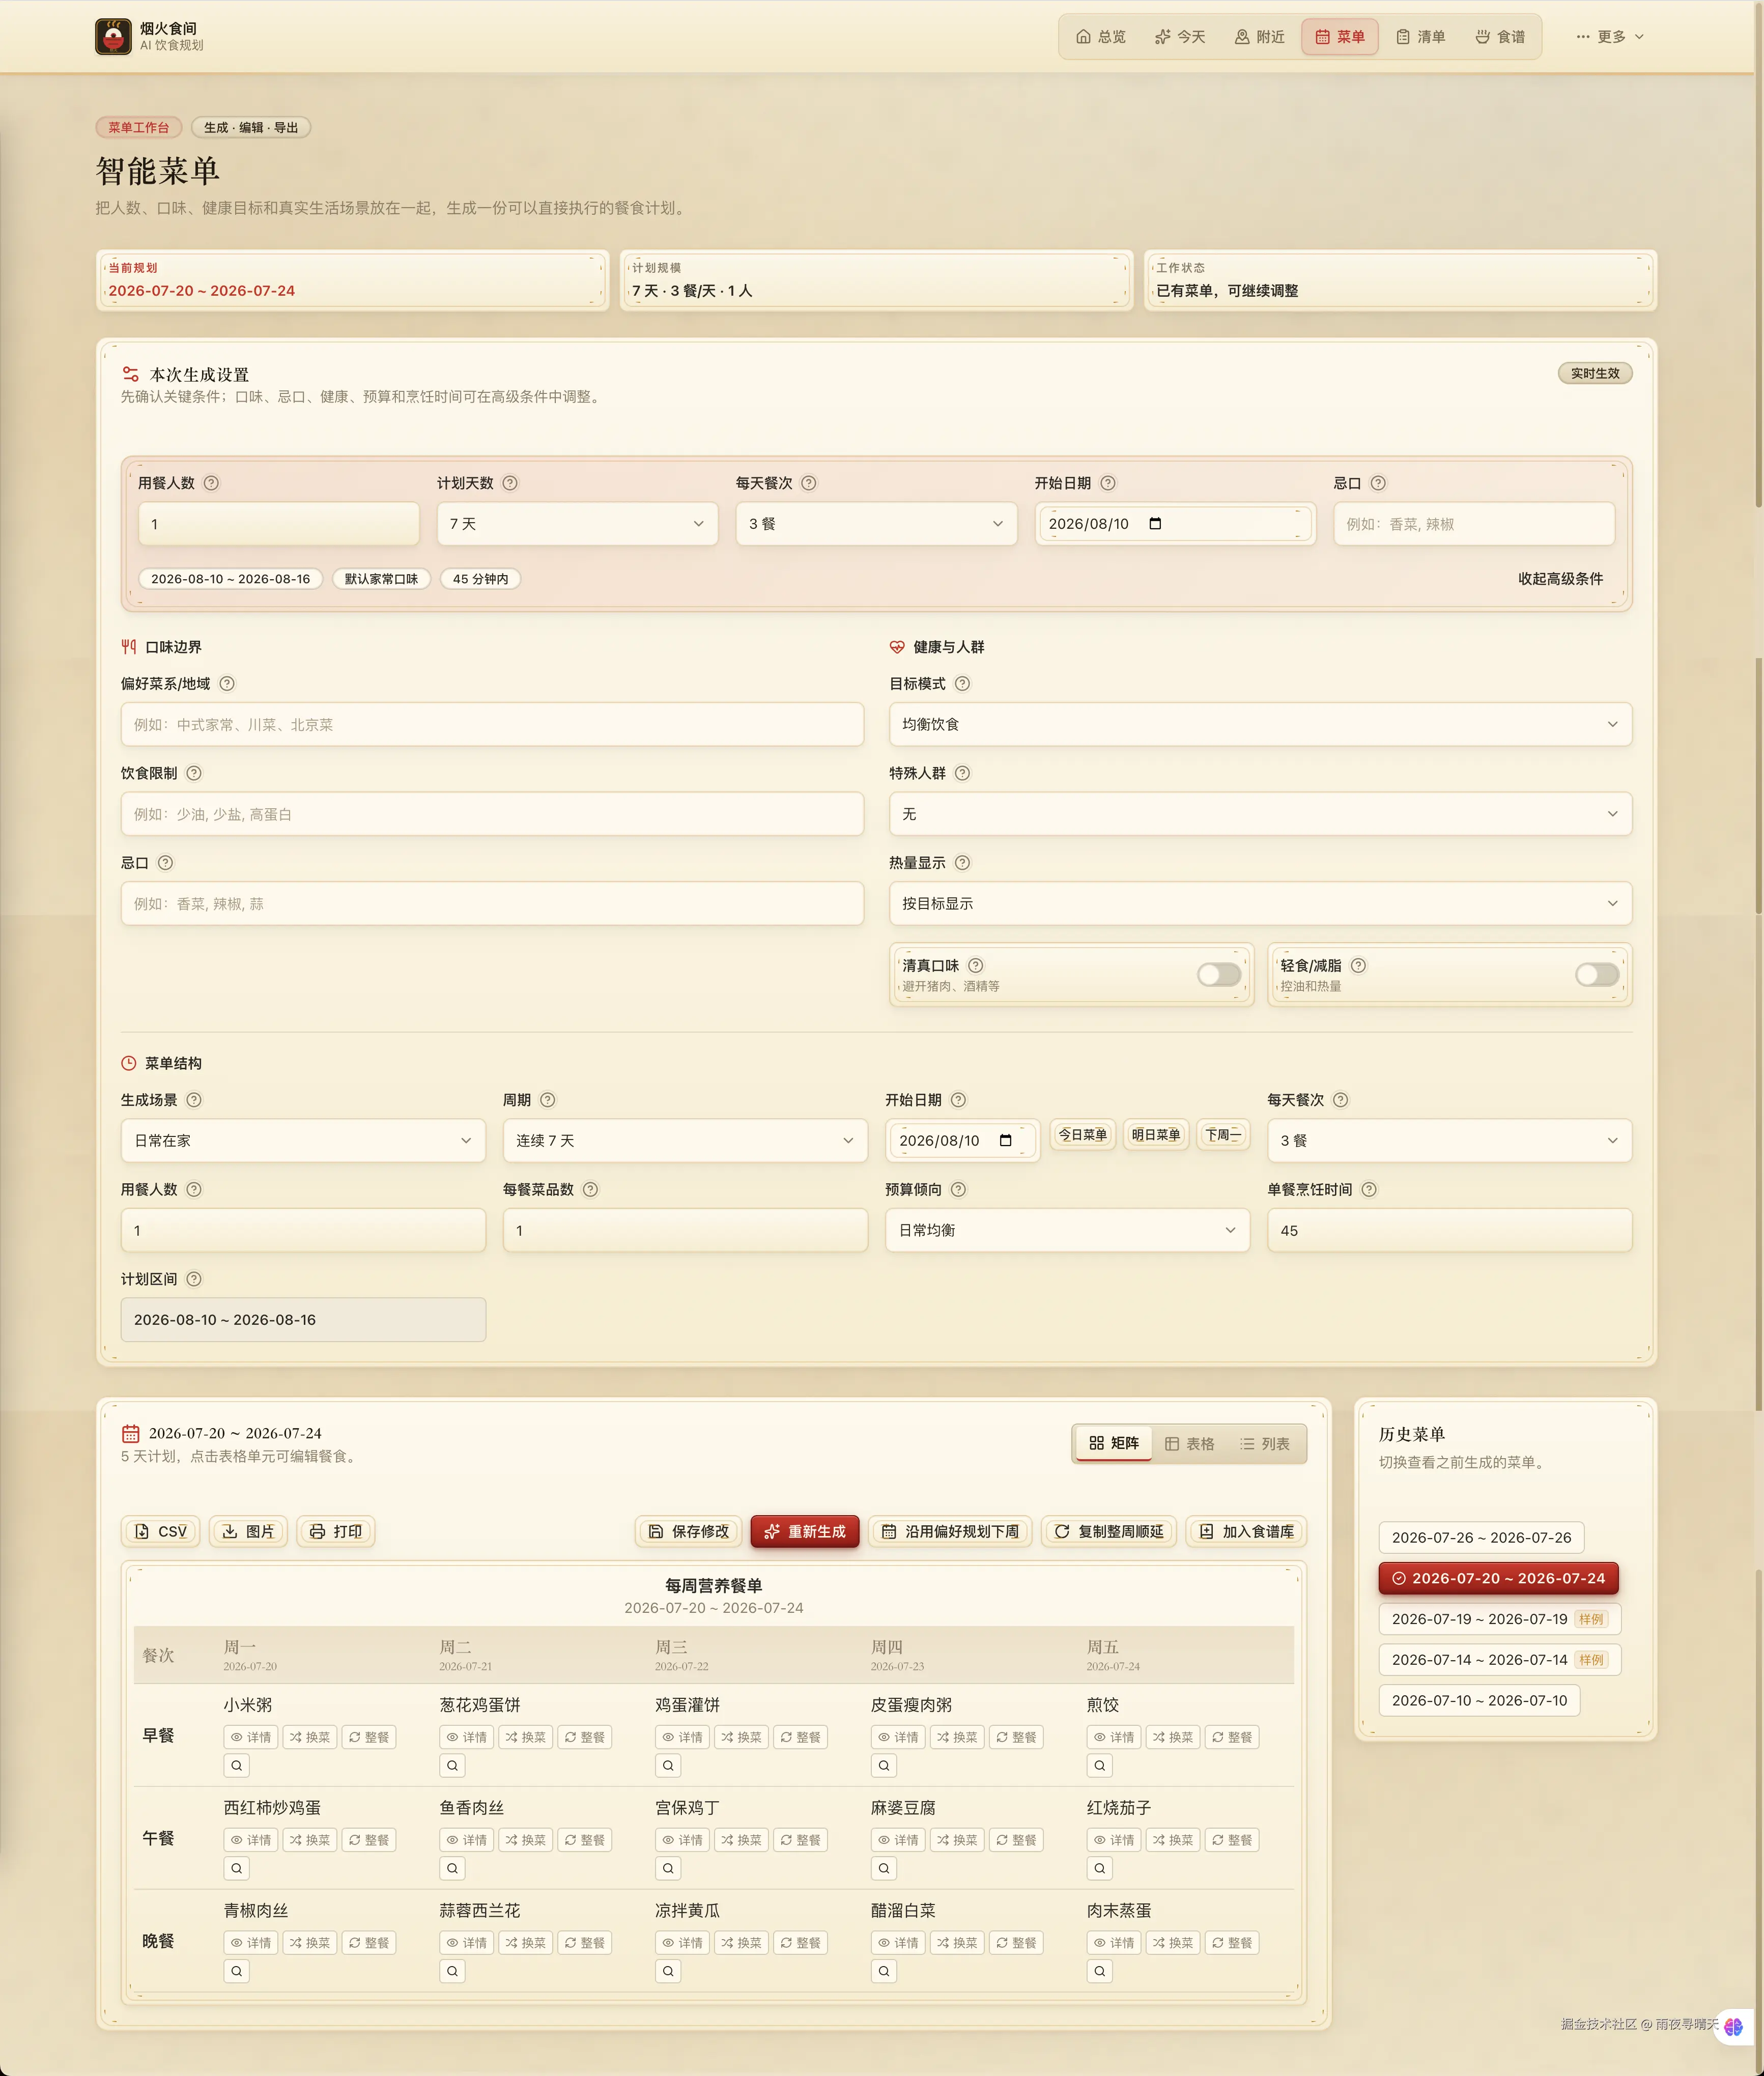The height and width of the screenshot is (2076, 1764).
Task: Show the help tip for 周期
Action: point(548,1100)
